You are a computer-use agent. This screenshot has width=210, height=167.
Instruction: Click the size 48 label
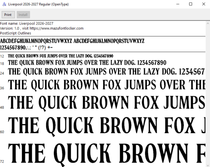tap(2, 108)
